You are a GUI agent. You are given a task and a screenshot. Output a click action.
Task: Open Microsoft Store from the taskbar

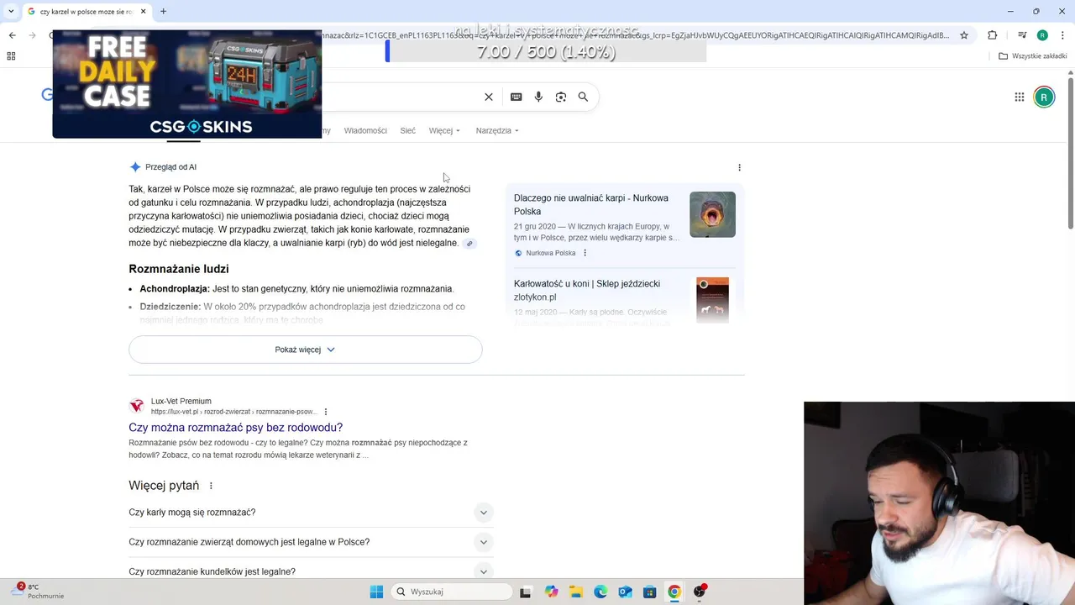coord(649,592)
